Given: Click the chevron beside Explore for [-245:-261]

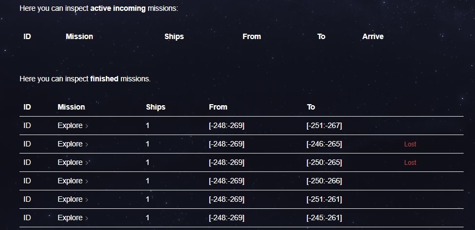Looking at the screenshot, I should coord(87,218).
